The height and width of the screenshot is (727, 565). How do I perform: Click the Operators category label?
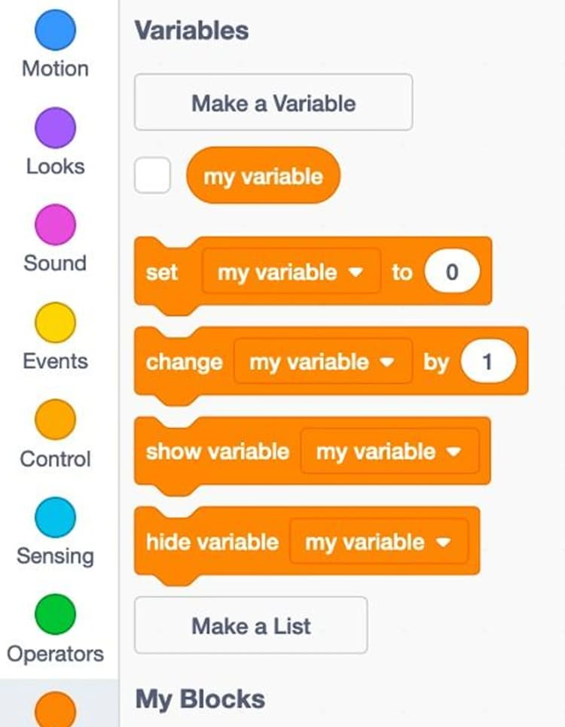(55, 654)
